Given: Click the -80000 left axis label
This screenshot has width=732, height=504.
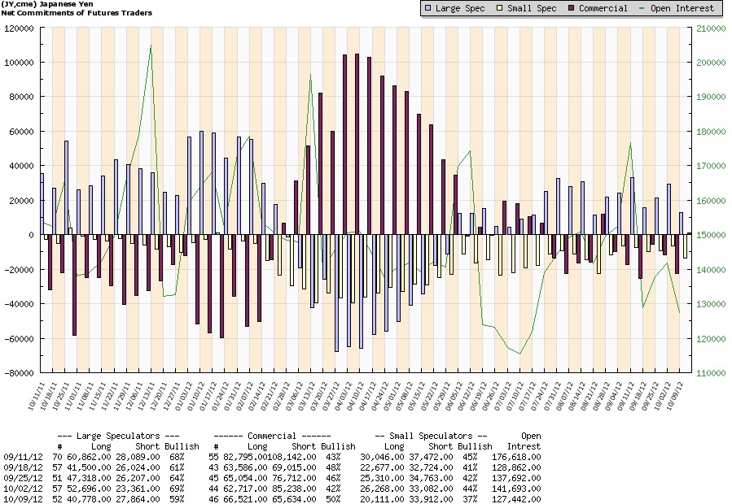Looking at the screenshot, I should tap(19, 373).
